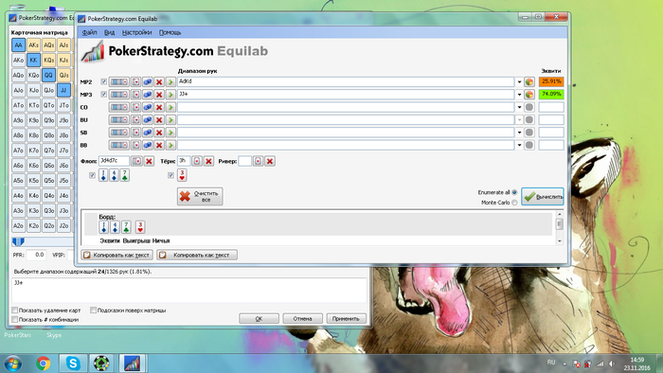Open the turn card picker icon

click(x=197, y=161)
